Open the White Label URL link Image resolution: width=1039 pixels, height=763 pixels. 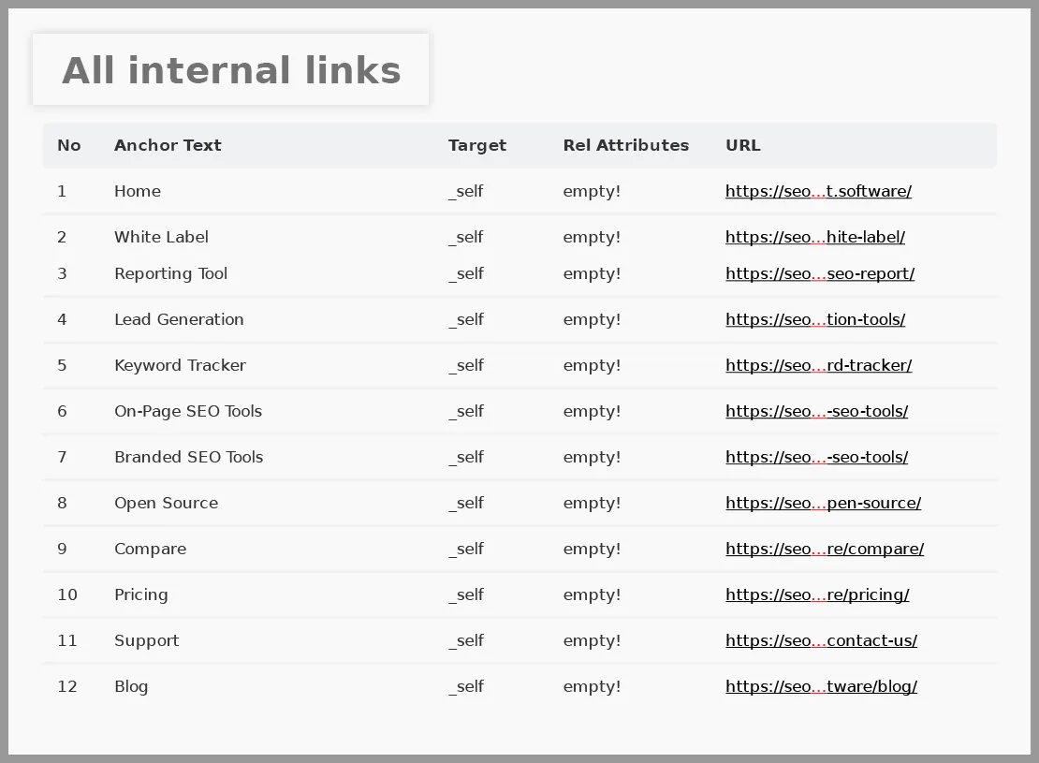pos(815,237)
